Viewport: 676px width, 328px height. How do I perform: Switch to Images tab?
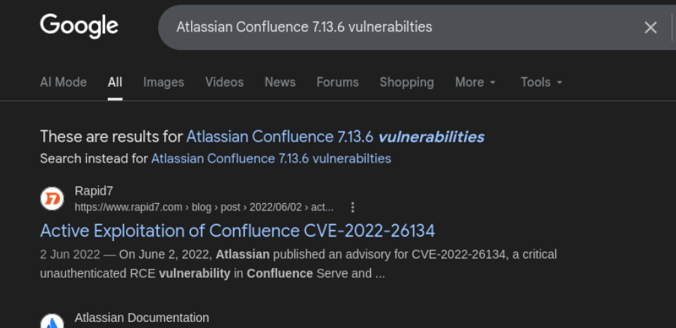[x=163, y=82]
